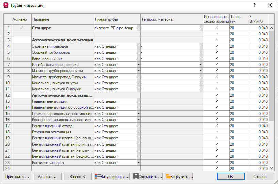Open pipe browse button for Магистр. трубопровод внутри

(138, 71)
